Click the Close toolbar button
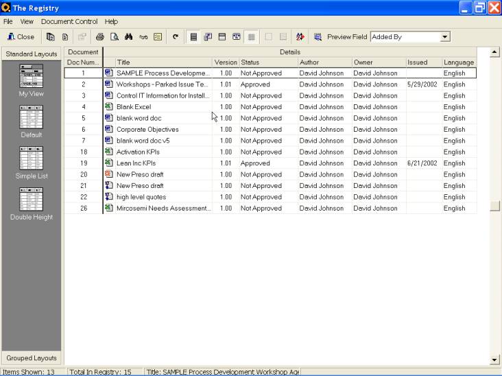This screenshot has width=502, height=376. tap(21, 37)
